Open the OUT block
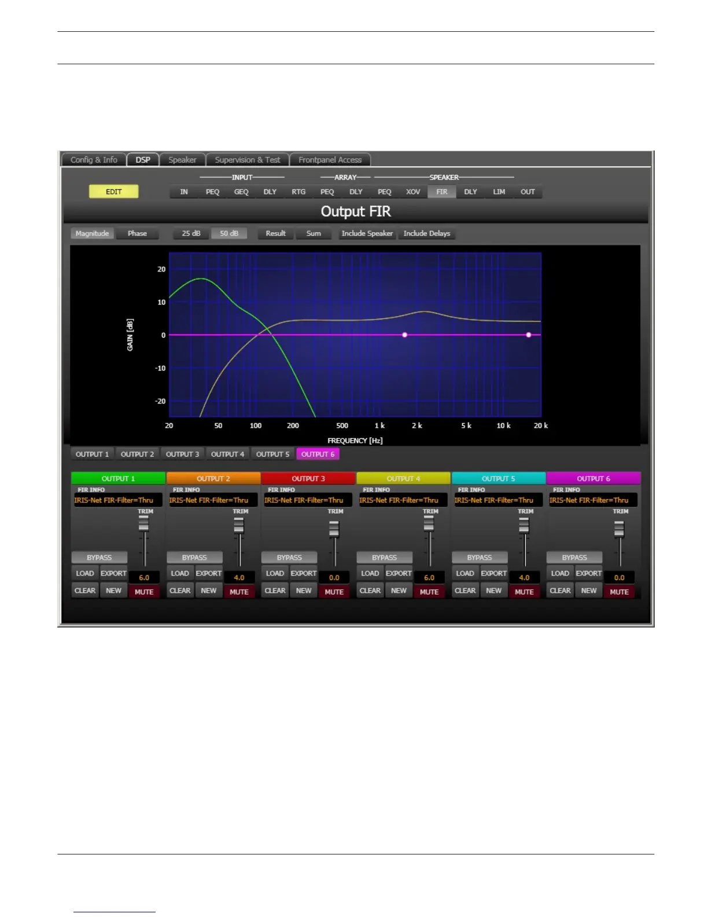Screen dimensions: 708x917 [x=528, y=192]
